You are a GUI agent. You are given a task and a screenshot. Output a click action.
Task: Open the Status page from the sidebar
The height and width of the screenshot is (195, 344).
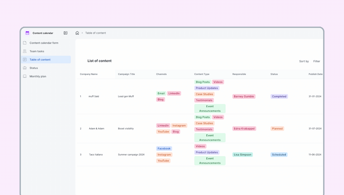pos(33,68)
